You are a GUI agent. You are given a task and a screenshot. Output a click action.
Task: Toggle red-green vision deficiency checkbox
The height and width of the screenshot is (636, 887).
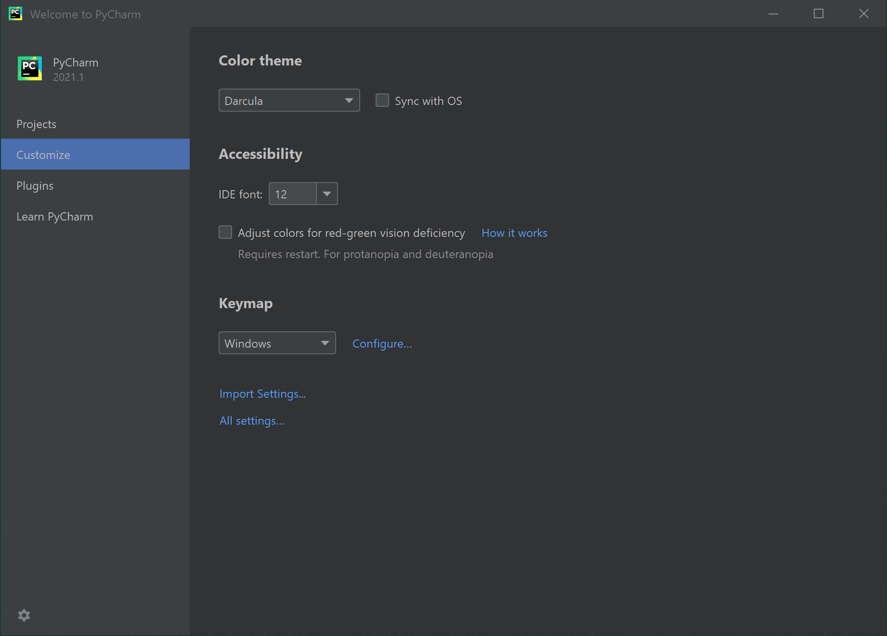click(x=225, y=232)
